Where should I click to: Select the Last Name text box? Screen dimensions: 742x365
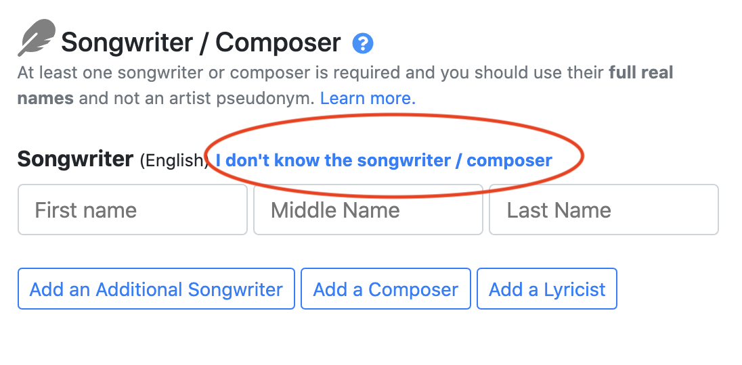coord(604,210)
